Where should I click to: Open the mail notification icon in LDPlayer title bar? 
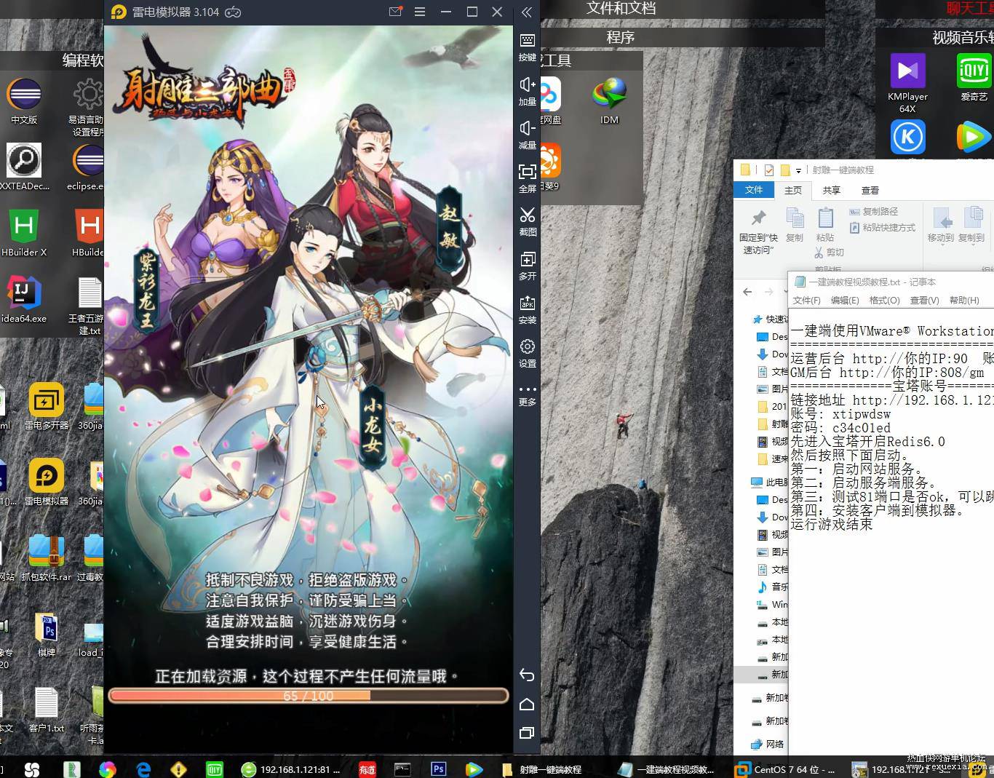pyautogui.click(x=396, y=12)
